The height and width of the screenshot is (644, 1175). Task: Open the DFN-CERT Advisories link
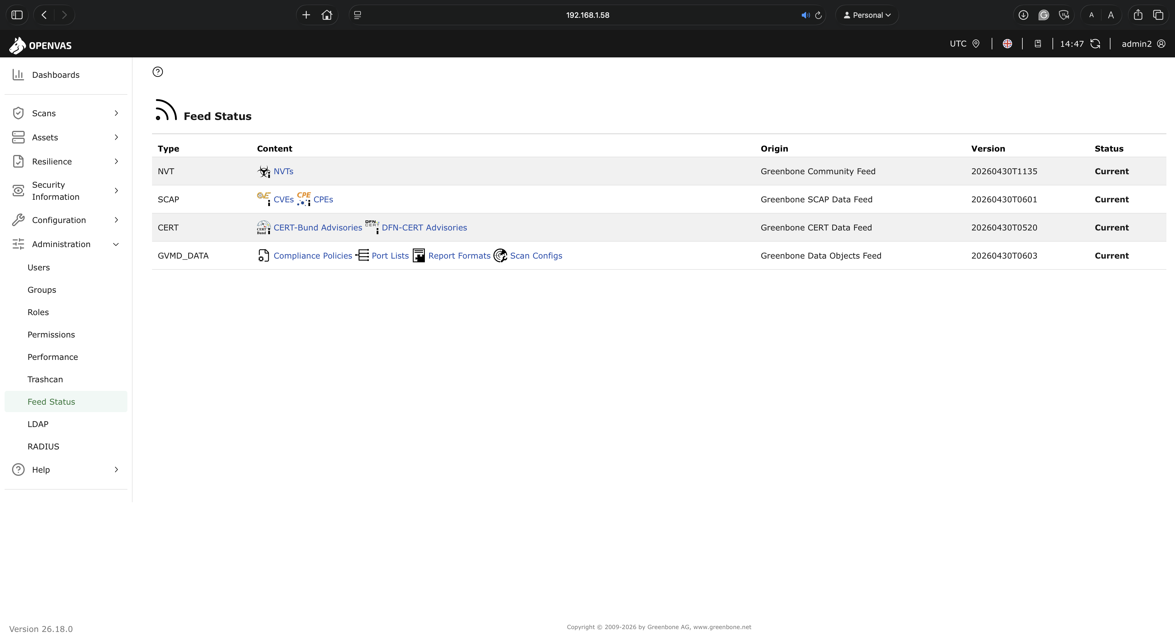click(x=424, y=228)
